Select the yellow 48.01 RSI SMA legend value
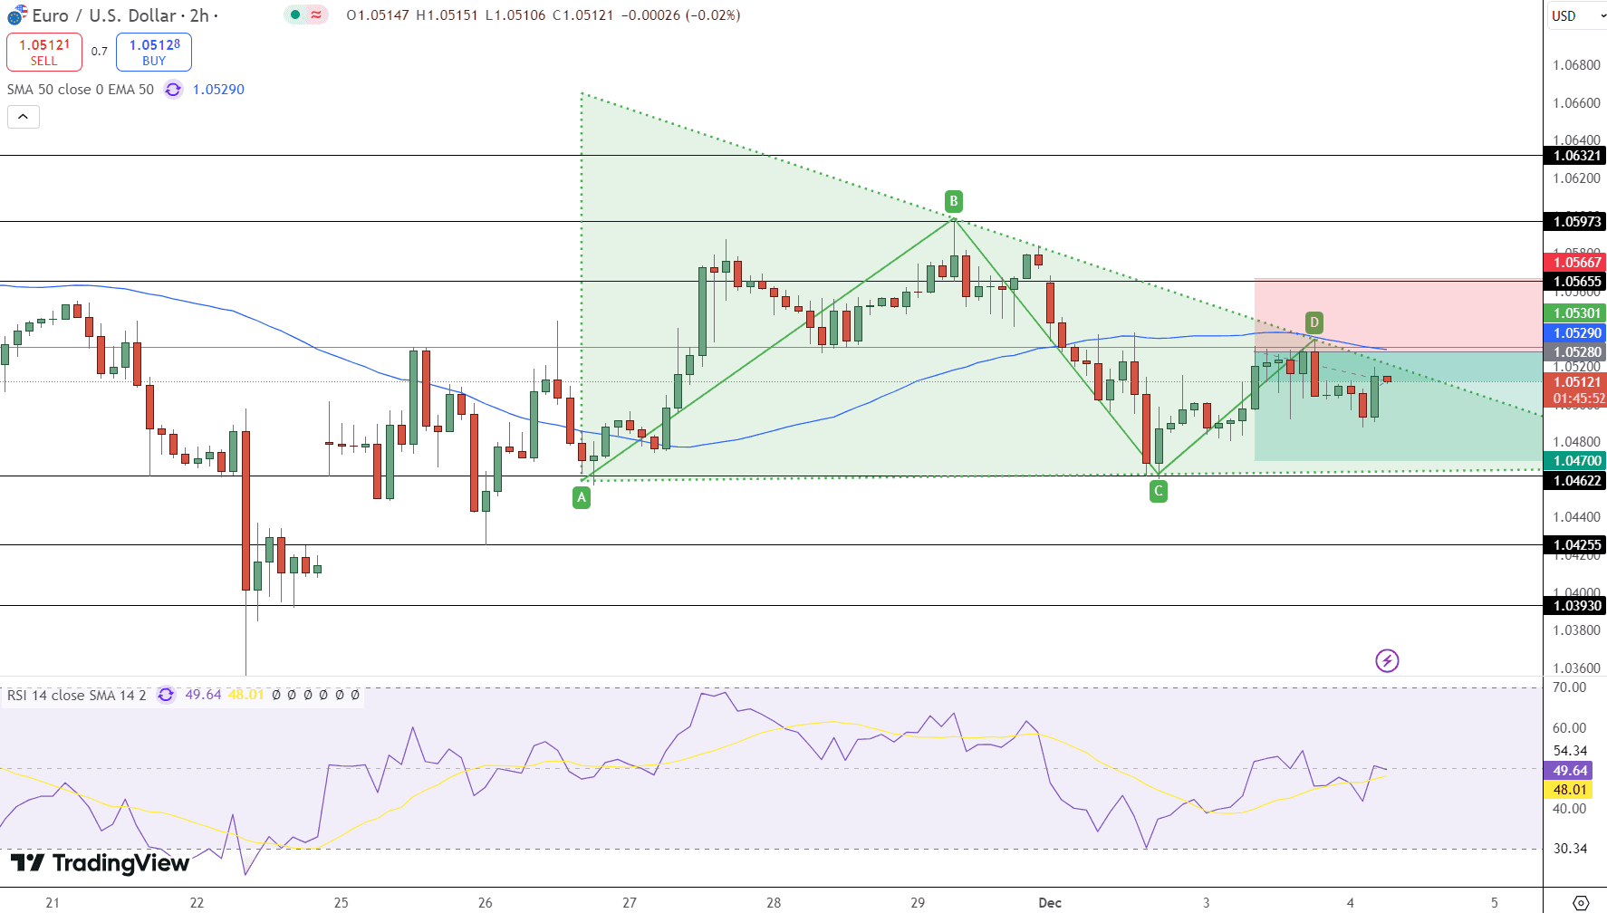Viewport: 1607px width, 913px height. pyautogui.click(x=245, y=695)
